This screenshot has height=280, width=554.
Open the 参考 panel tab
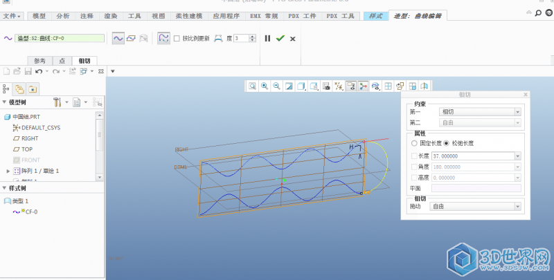click(x=39, y=61)
